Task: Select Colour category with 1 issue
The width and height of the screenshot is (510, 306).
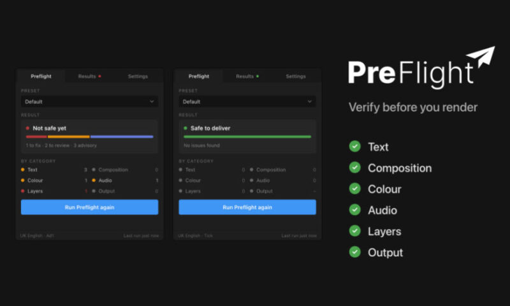Action: [x=54, y=180]
